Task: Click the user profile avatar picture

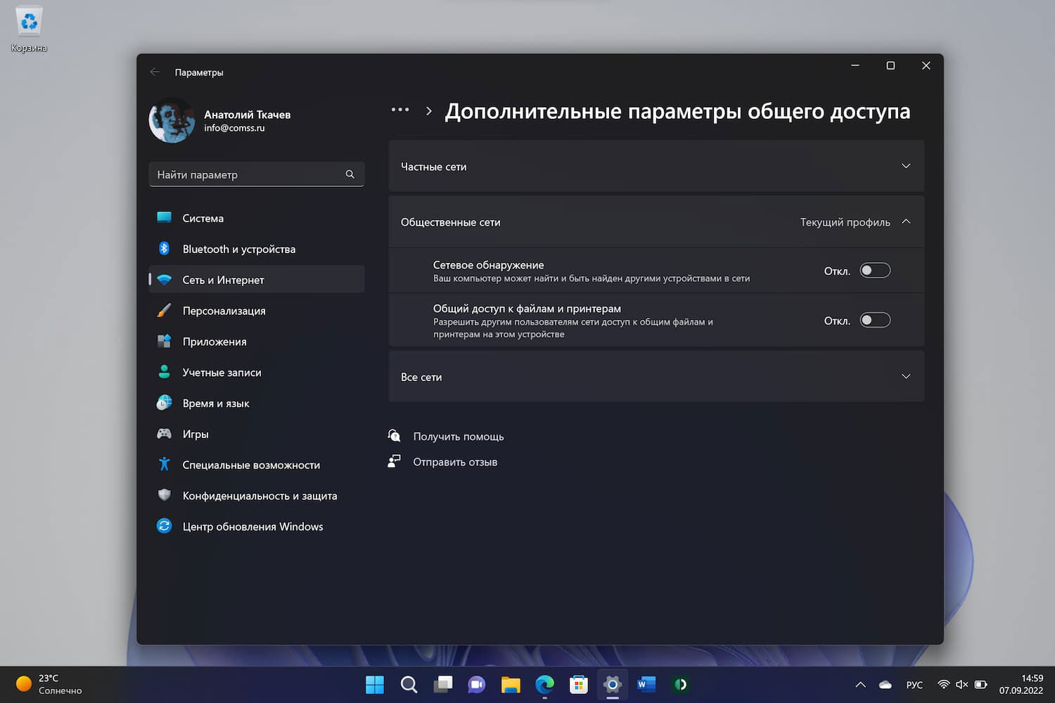Action: 172,120
